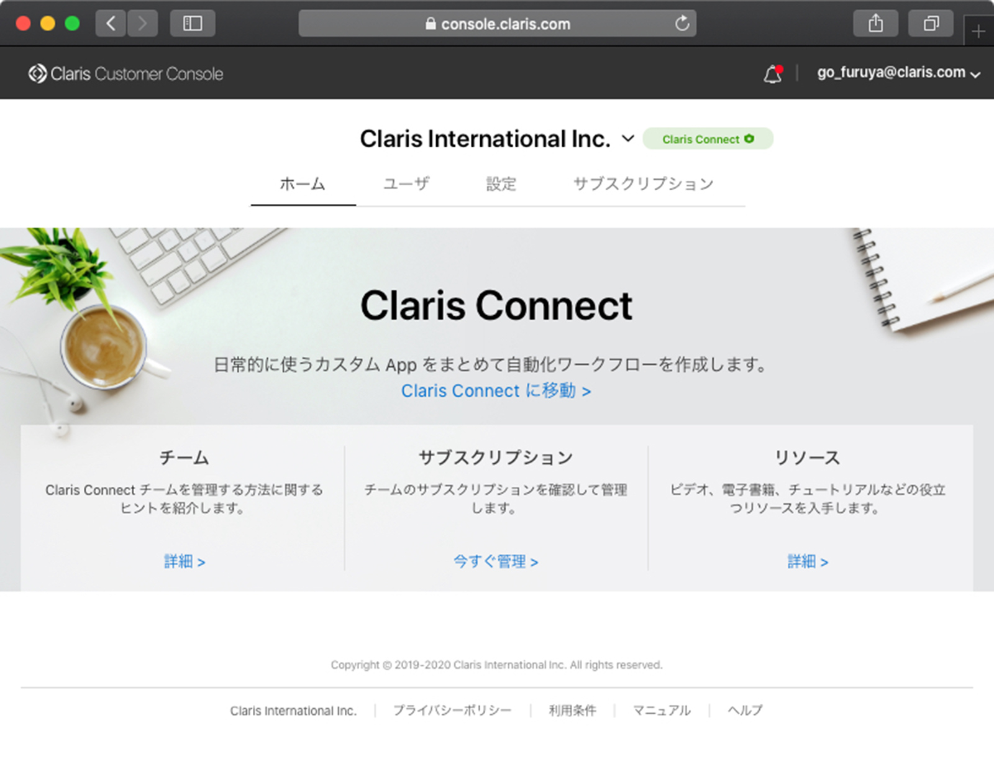Open the new tab plus button
Viewport: 994px width, 774px height.
pyautogui.click(x=978, y=30)
